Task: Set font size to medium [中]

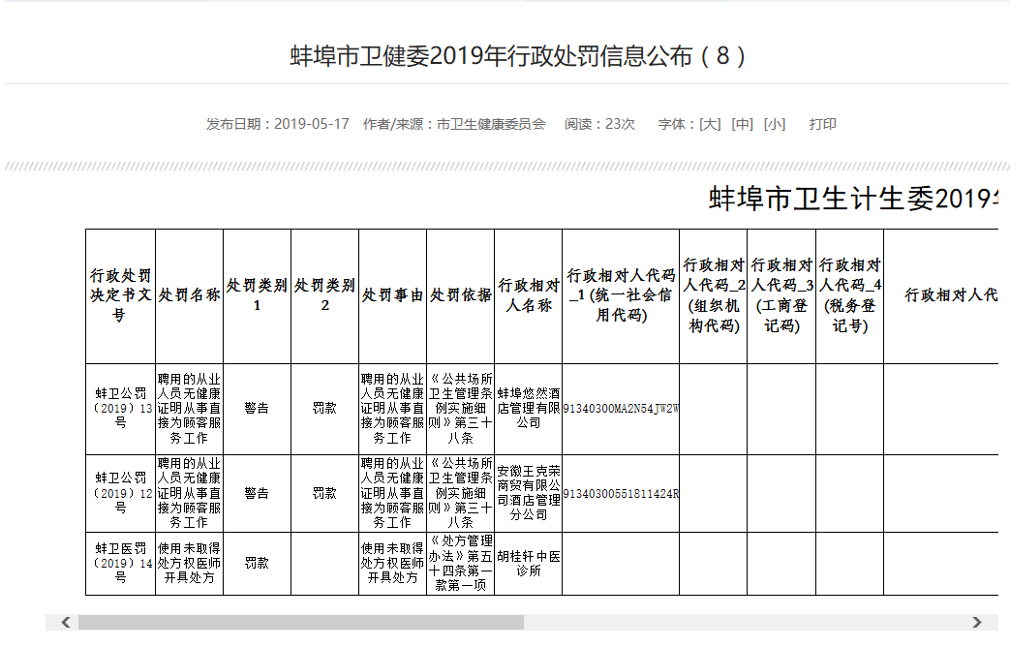Action: coord(742,124)
